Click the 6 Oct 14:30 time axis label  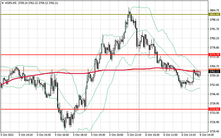click(x=208, y=135)
